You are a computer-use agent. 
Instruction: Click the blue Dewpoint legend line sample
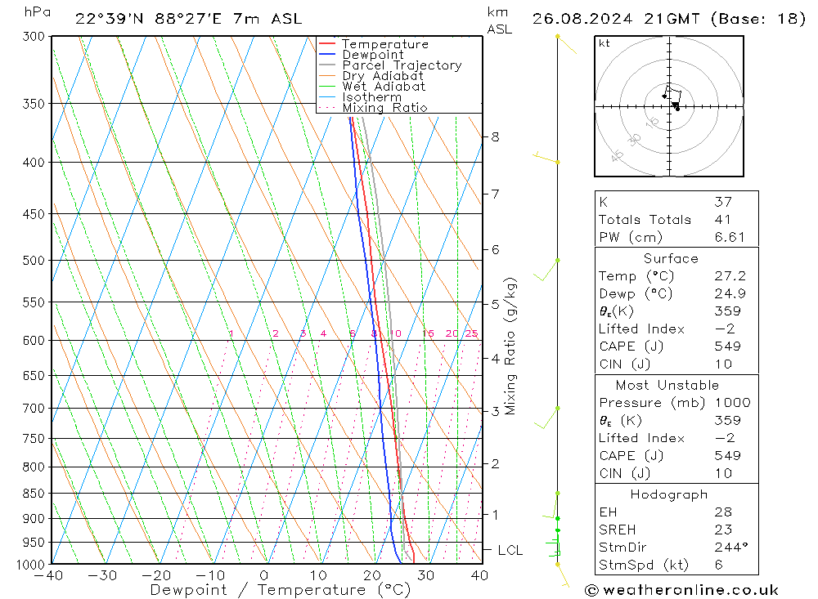[x=326, y=54]
